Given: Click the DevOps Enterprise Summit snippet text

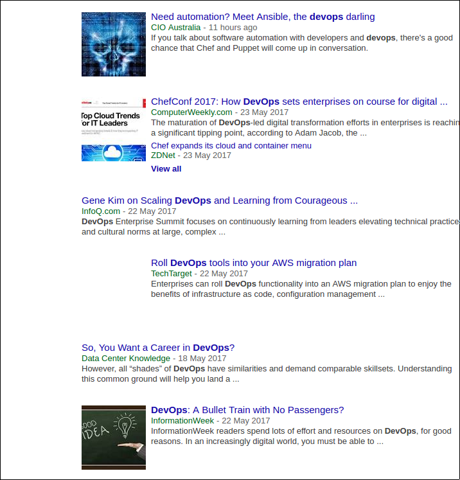Looking at the screenshot, I should [x=270, y=227].
